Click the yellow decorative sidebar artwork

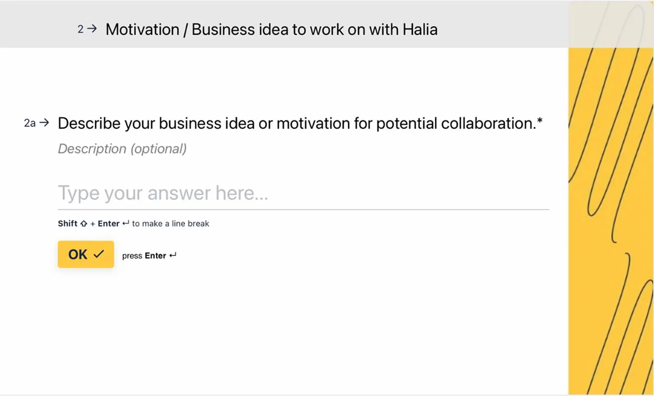click(x=611, y=205)
